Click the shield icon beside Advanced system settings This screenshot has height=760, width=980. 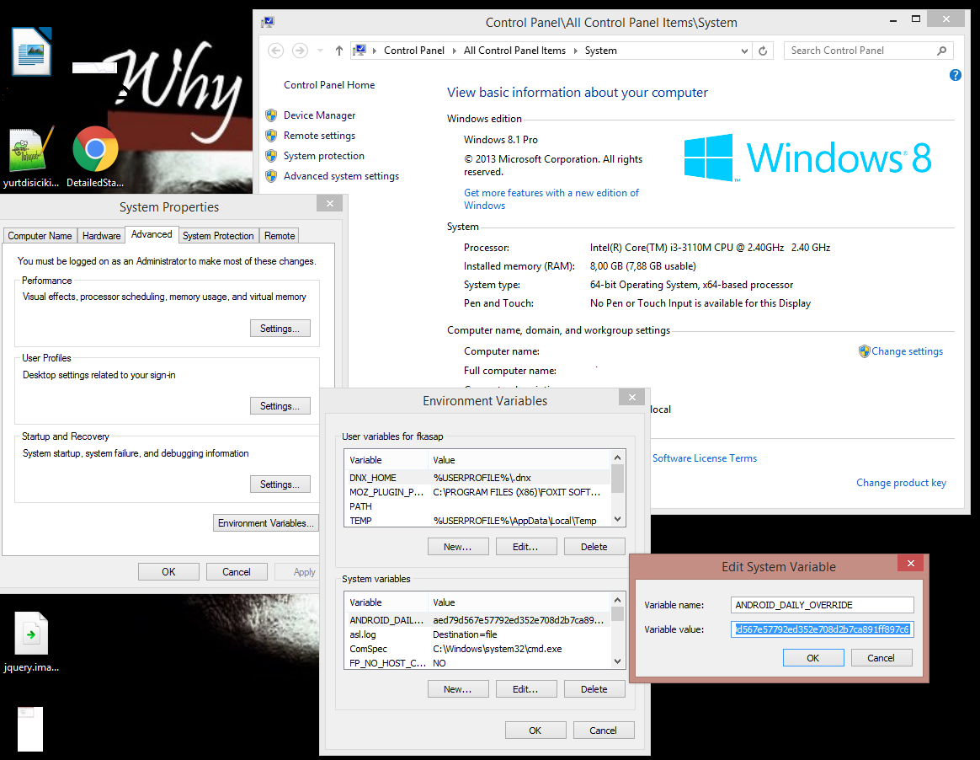pyautogui.click(x=271, y=176)
